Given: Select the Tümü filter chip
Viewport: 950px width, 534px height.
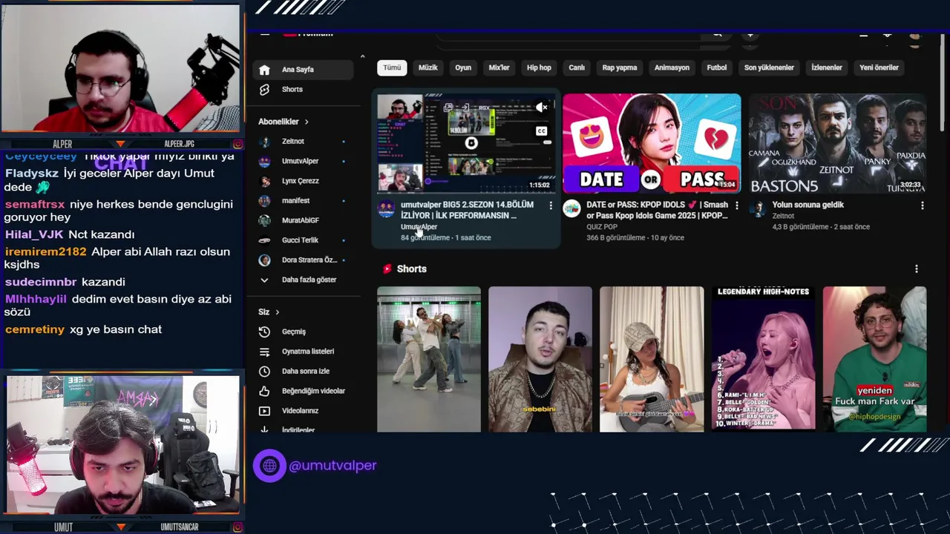Looking at the screenshot, I should tap(392, 67).
